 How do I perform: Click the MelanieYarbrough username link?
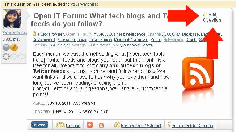click(x=14, y=32)
